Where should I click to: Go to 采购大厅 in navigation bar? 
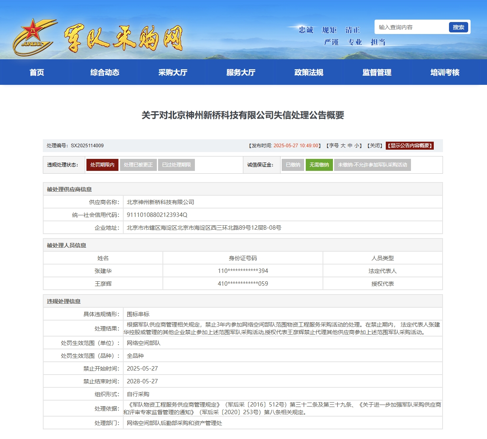coord(173,72)
